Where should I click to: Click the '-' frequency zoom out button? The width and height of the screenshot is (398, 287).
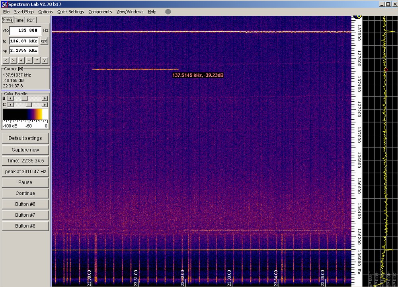click(x=29, y=60)
